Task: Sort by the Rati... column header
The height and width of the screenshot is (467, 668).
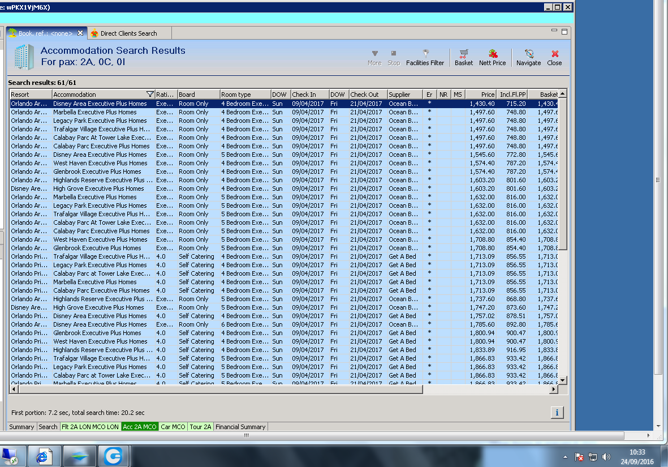Action: 166,95
